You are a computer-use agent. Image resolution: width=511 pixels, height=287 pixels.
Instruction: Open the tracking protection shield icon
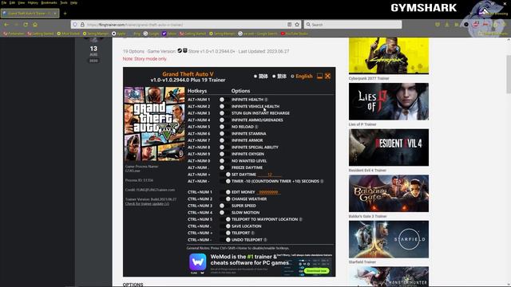point(75,25)
